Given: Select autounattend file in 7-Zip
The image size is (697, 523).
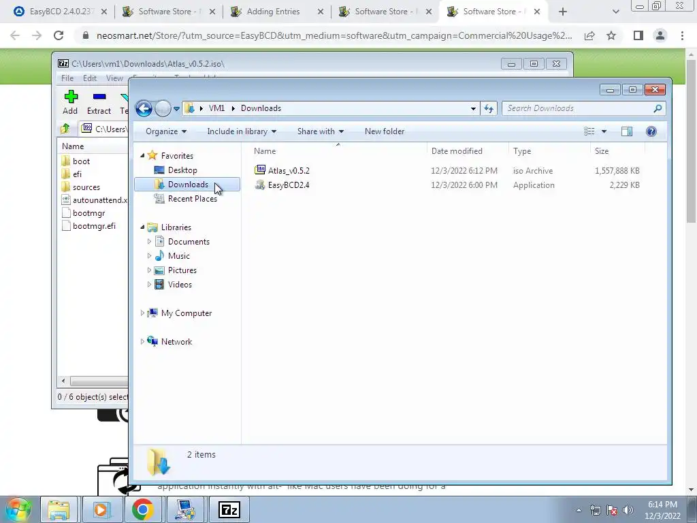Looking at the screenshot, I should (x=94, y=200).
